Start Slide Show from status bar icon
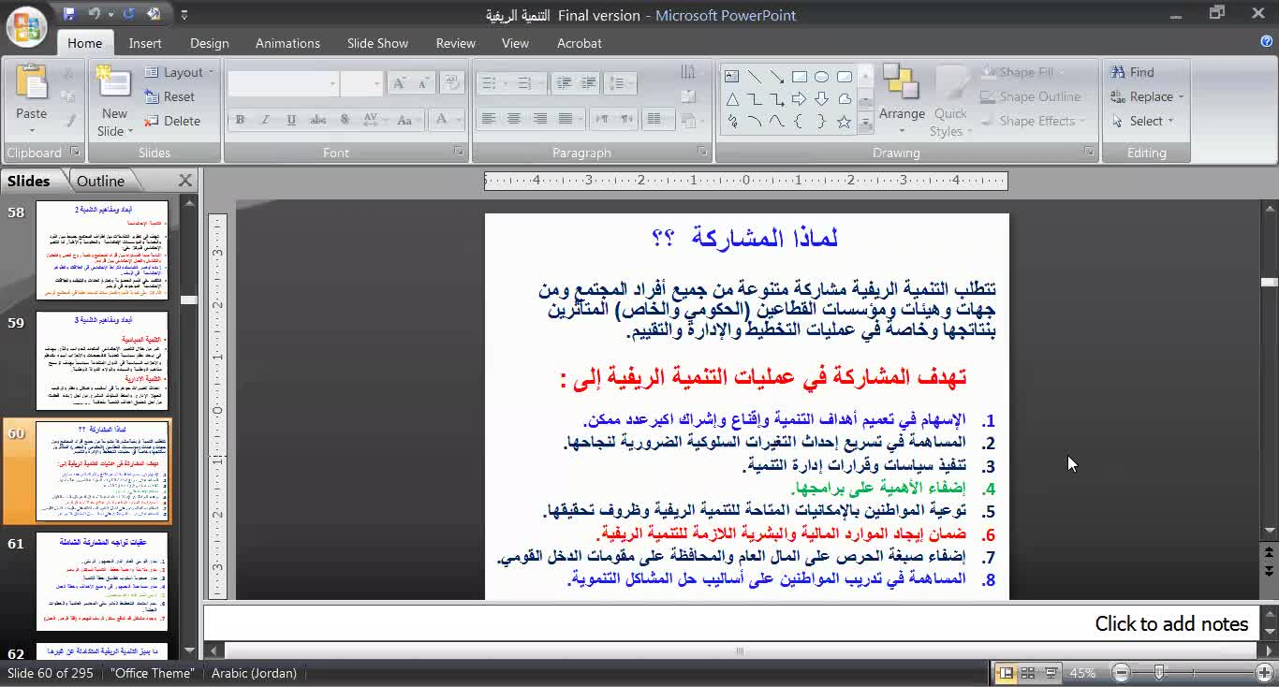 coord(1051,673)
